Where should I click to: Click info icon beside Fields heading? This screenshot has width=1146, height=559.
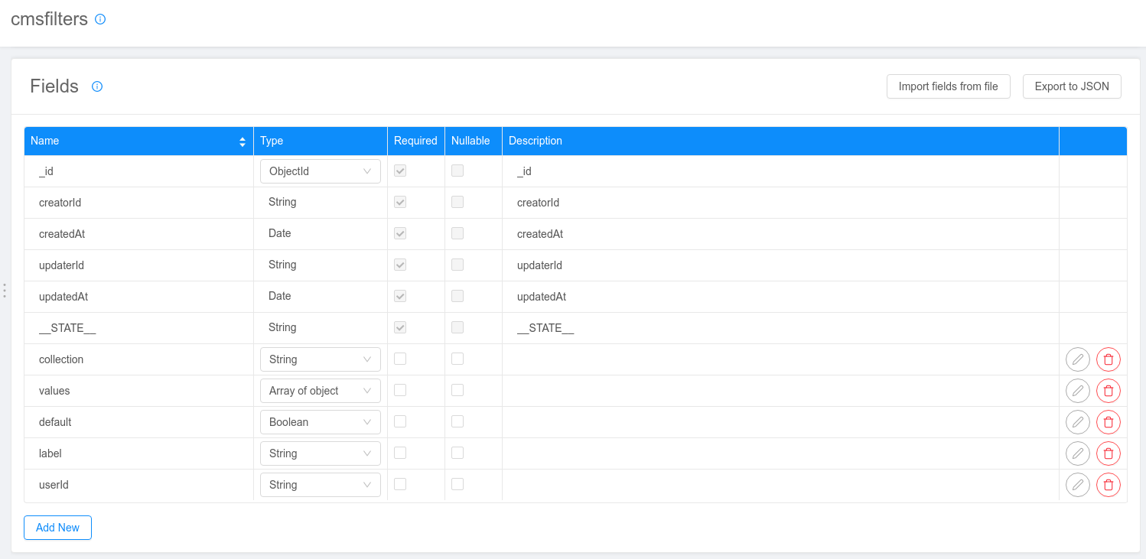97,86
